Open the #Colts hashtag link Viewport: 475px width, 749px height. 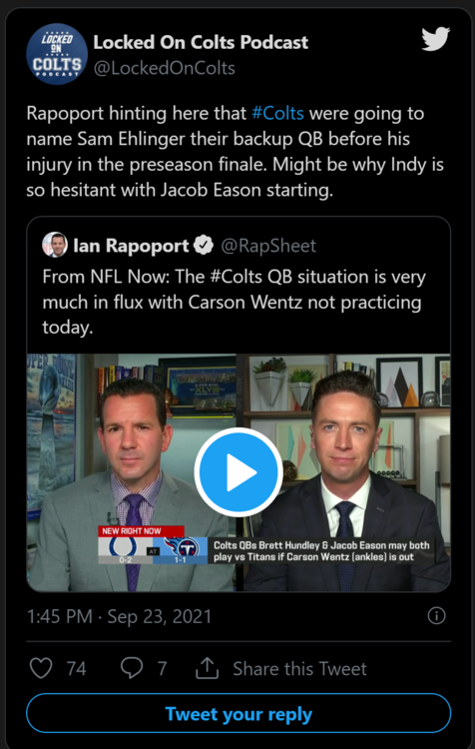pos(277,113)
